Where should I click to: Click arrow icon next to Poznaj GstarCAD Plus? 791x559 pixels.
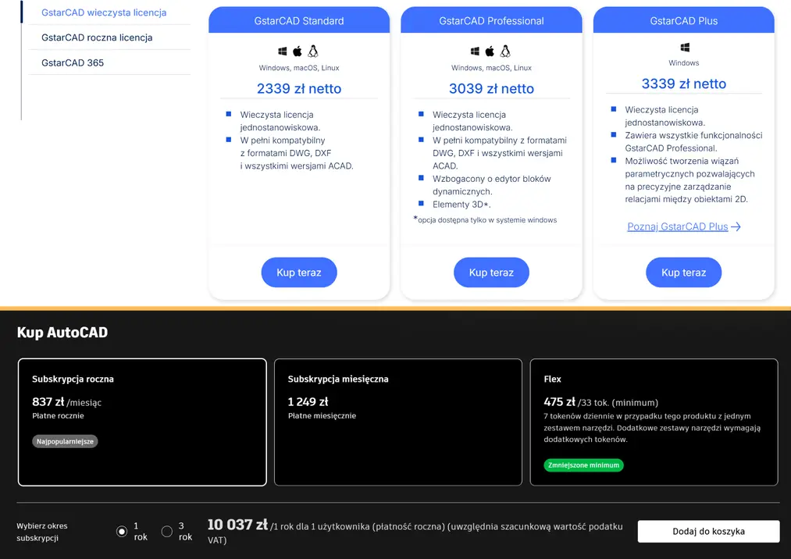coord(736,227)
